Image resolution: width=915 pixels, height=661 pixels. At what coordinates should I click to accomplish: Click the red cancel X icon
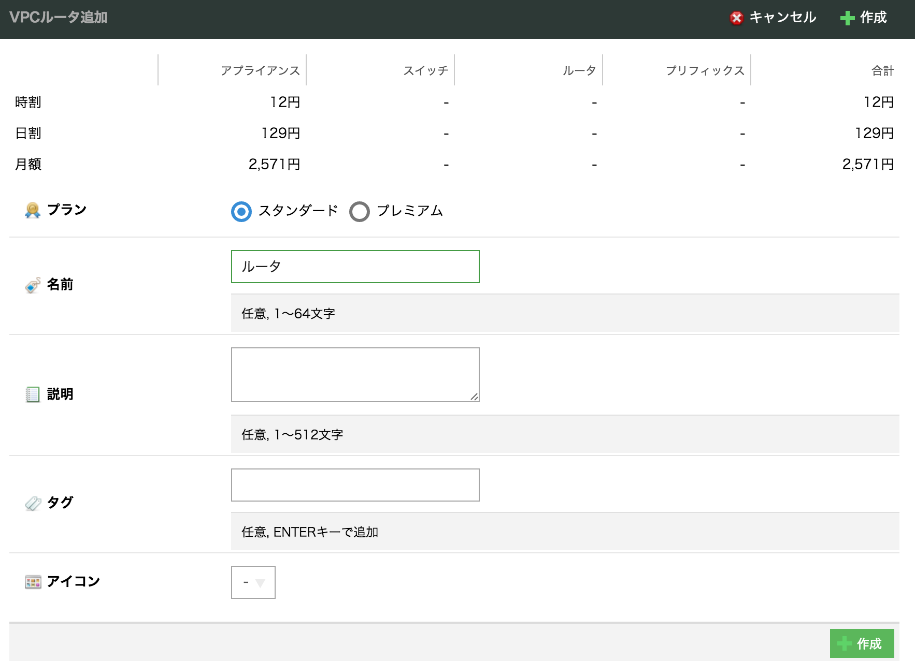point(736,18)
